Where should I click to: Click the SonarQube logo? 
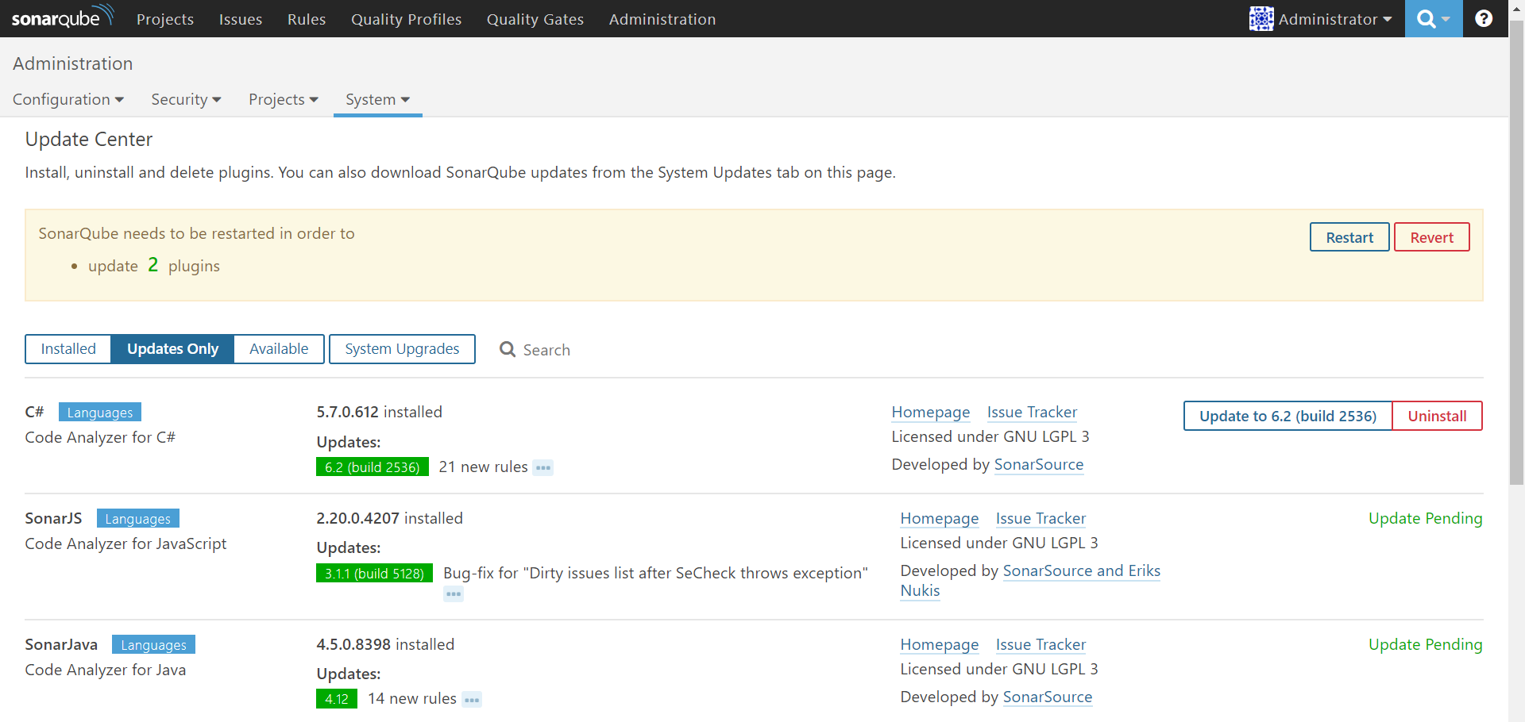63,17
